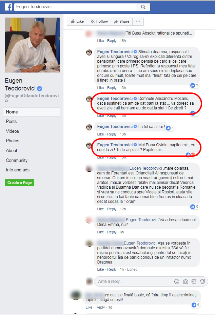Click the search magnifier icon
This screenshot has width=215, height=315.
[143, 7]
